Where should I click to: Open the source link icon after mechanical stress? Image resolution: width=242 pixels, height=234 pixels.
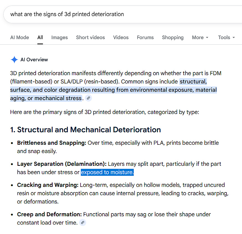[x=88, y=98]
